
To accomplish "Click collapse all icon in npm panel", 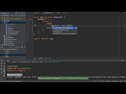I will tap(19, 47).
